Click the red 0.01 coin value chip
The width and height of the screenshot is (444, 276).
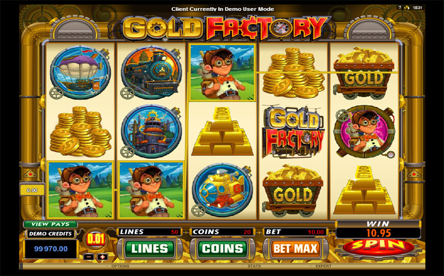[96, 239]
